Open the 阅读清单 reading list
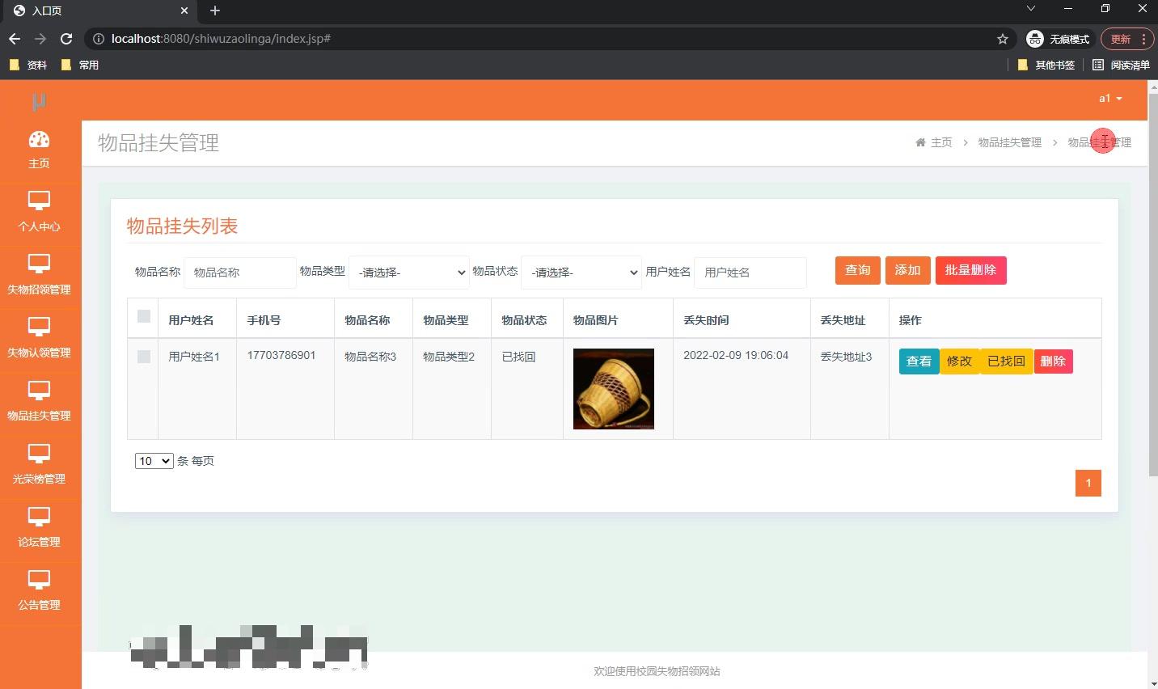 pos(1121,65)
